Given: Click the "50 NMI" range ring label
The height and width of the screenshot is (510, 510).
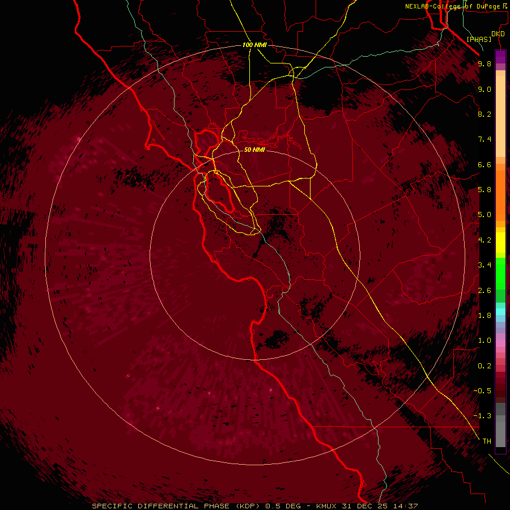Looking at the screenshot, I should [254, 150].
